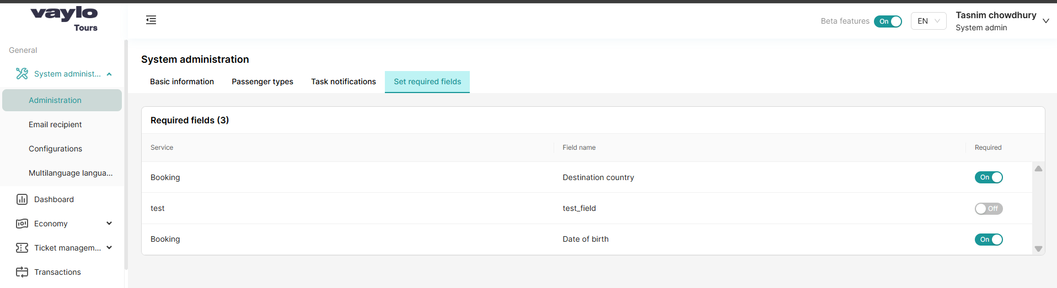Select Administration in the sidebar
This screenshot has width=1057, height=288.
[x=62, y=100]
